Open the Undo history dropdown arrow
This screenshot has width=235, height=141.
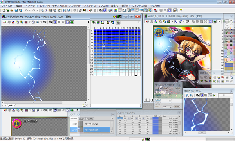point(30,10)
